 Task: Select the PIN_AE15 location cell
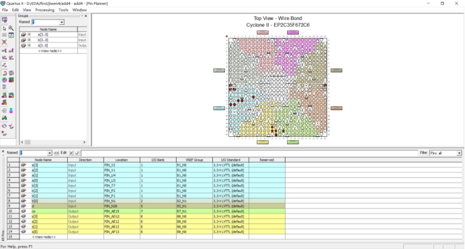[122, 211]
